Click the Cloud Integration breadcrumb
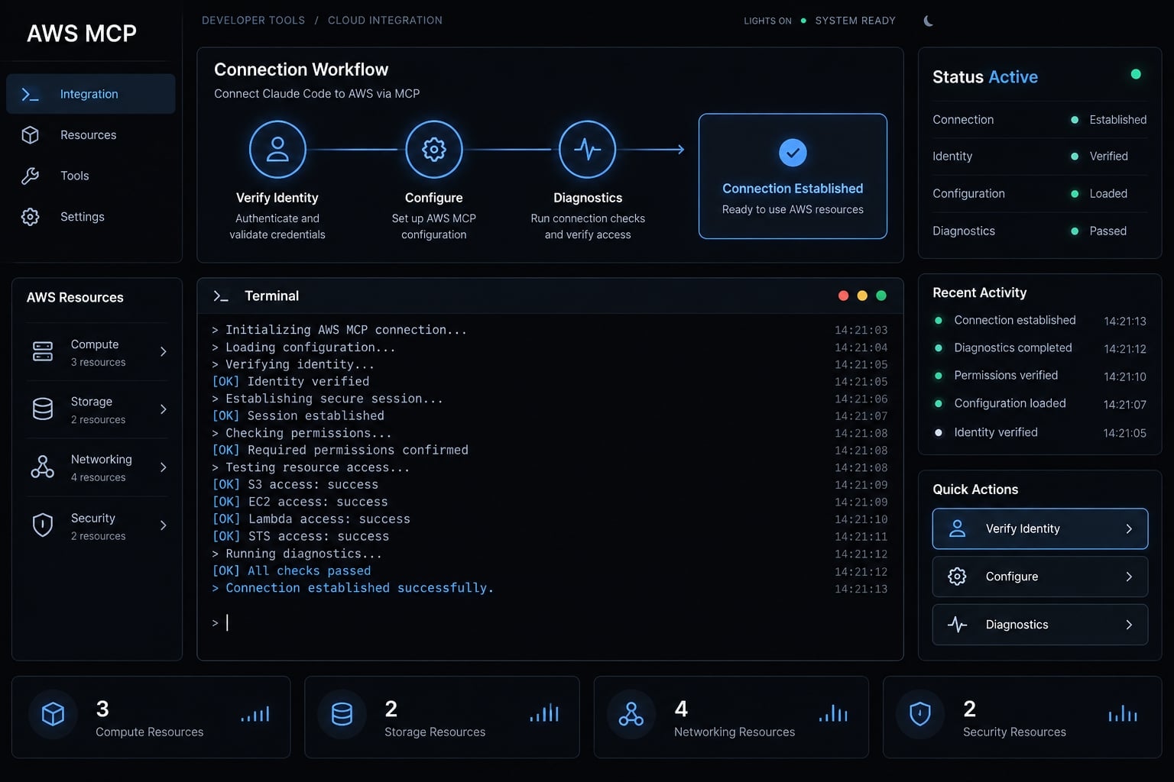 click(385, 21)
